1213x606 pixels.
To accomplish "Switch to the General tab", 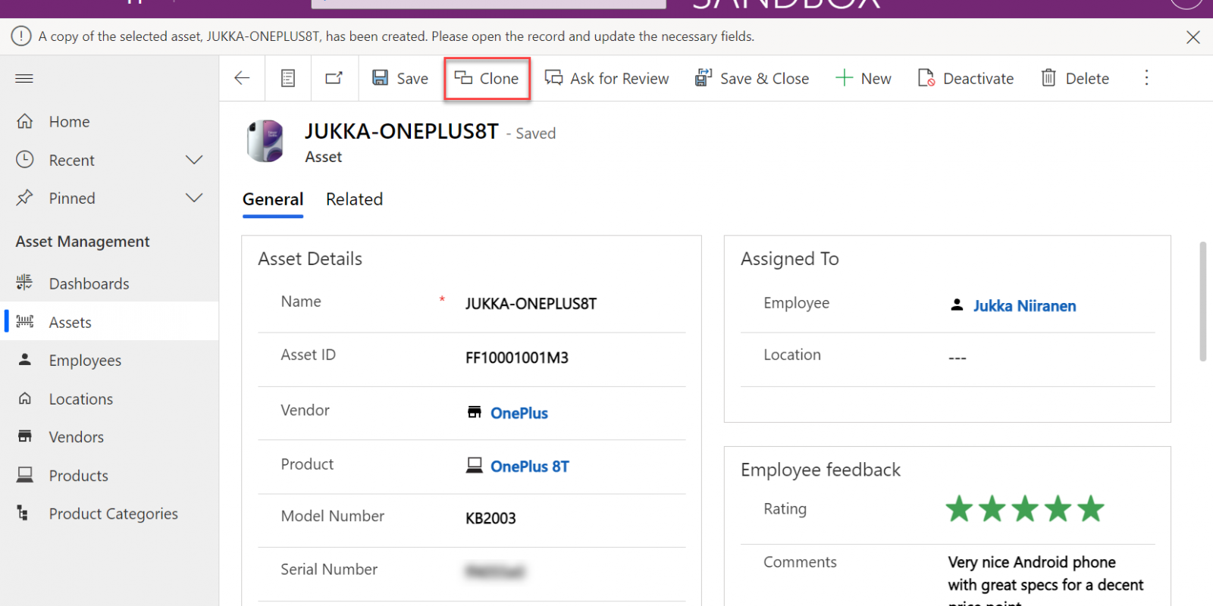I will [x=273, y=199].
